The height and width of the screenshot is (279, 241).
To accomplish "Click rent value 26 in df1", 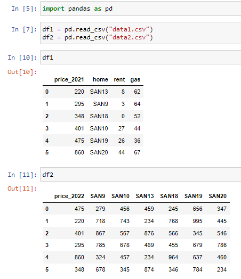I will pyautogui.click(x=122, y=141).
